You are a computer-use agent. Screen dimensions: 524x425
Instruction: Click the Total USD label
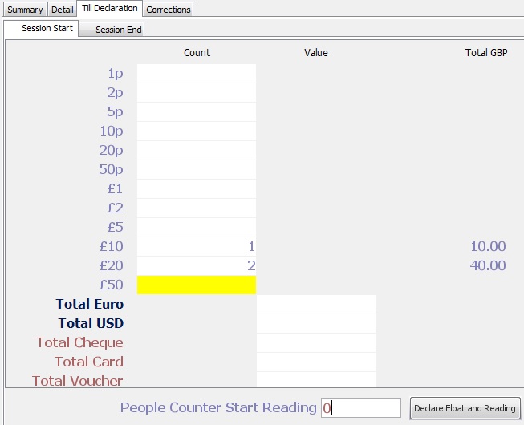pos(91,323)
